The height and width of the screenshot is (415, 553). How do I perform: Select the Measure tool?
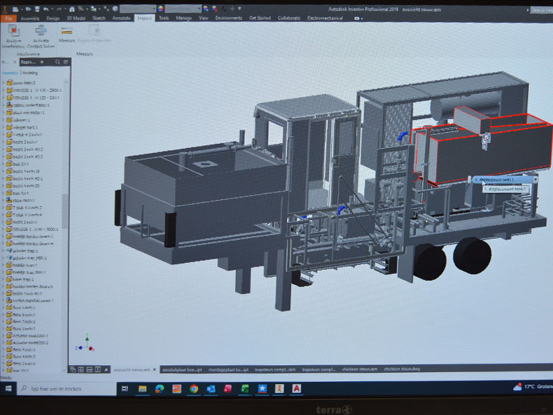click(x=66, y=35)
